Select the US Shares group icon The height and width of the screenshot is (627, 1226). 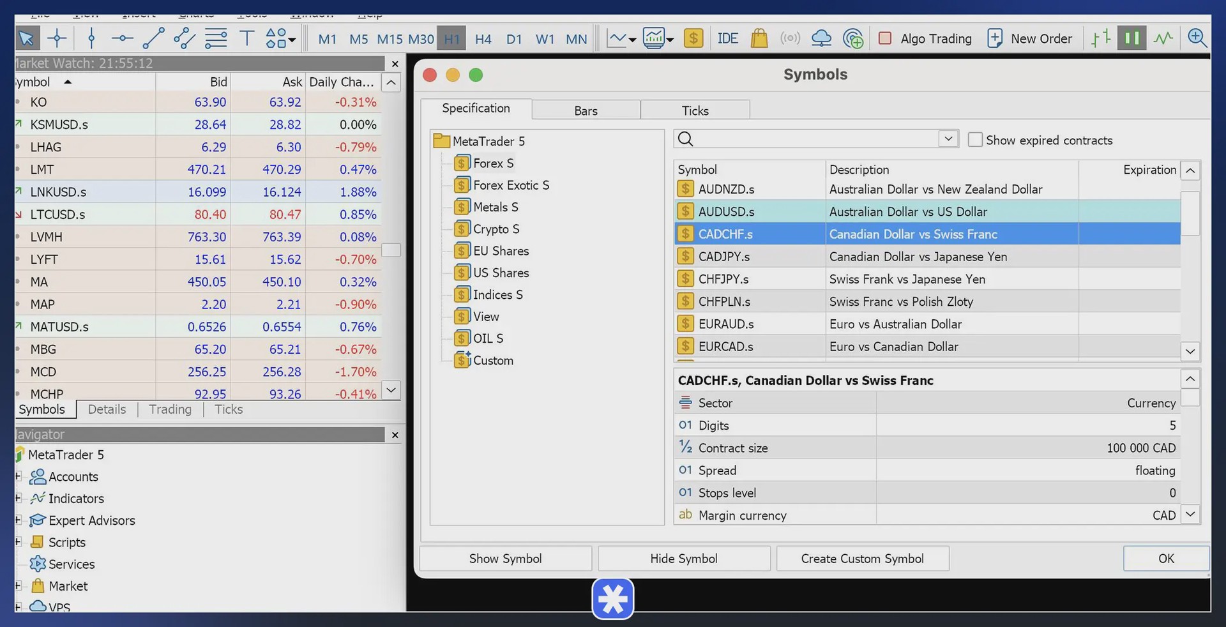(462, 273)
